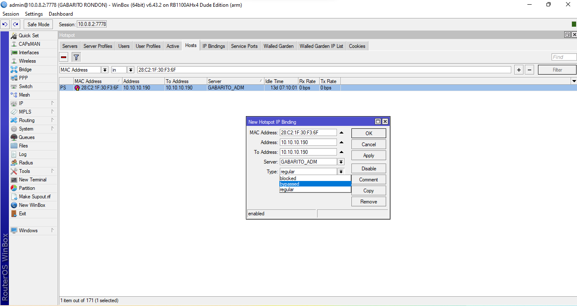Open System menu in sidebar

point(33,129)
